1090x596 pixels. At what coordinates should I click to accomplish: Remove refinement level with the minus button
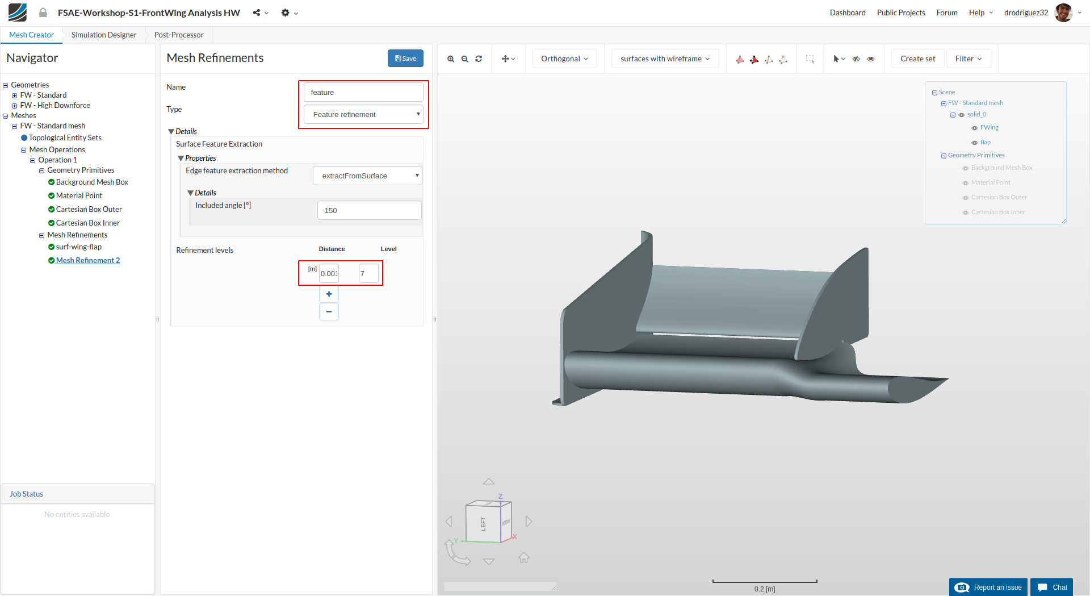point(329,312)
